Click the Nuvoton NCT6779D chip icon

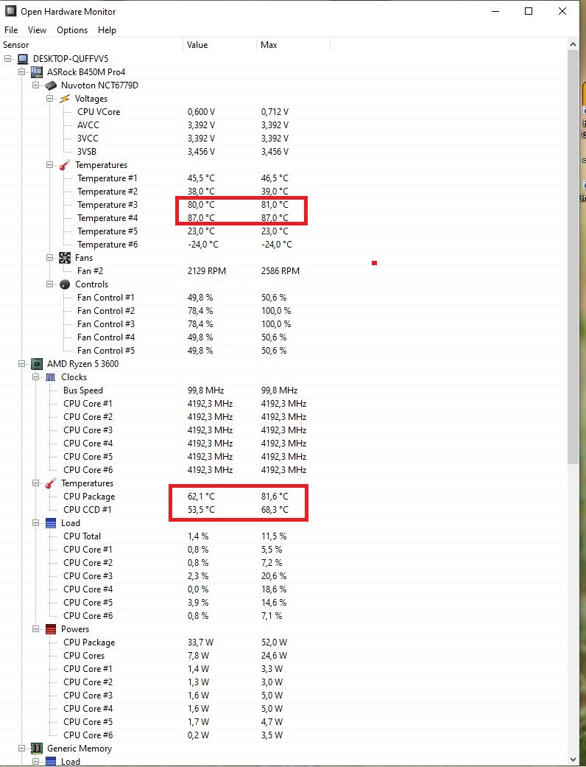click(x=51, y=85)
